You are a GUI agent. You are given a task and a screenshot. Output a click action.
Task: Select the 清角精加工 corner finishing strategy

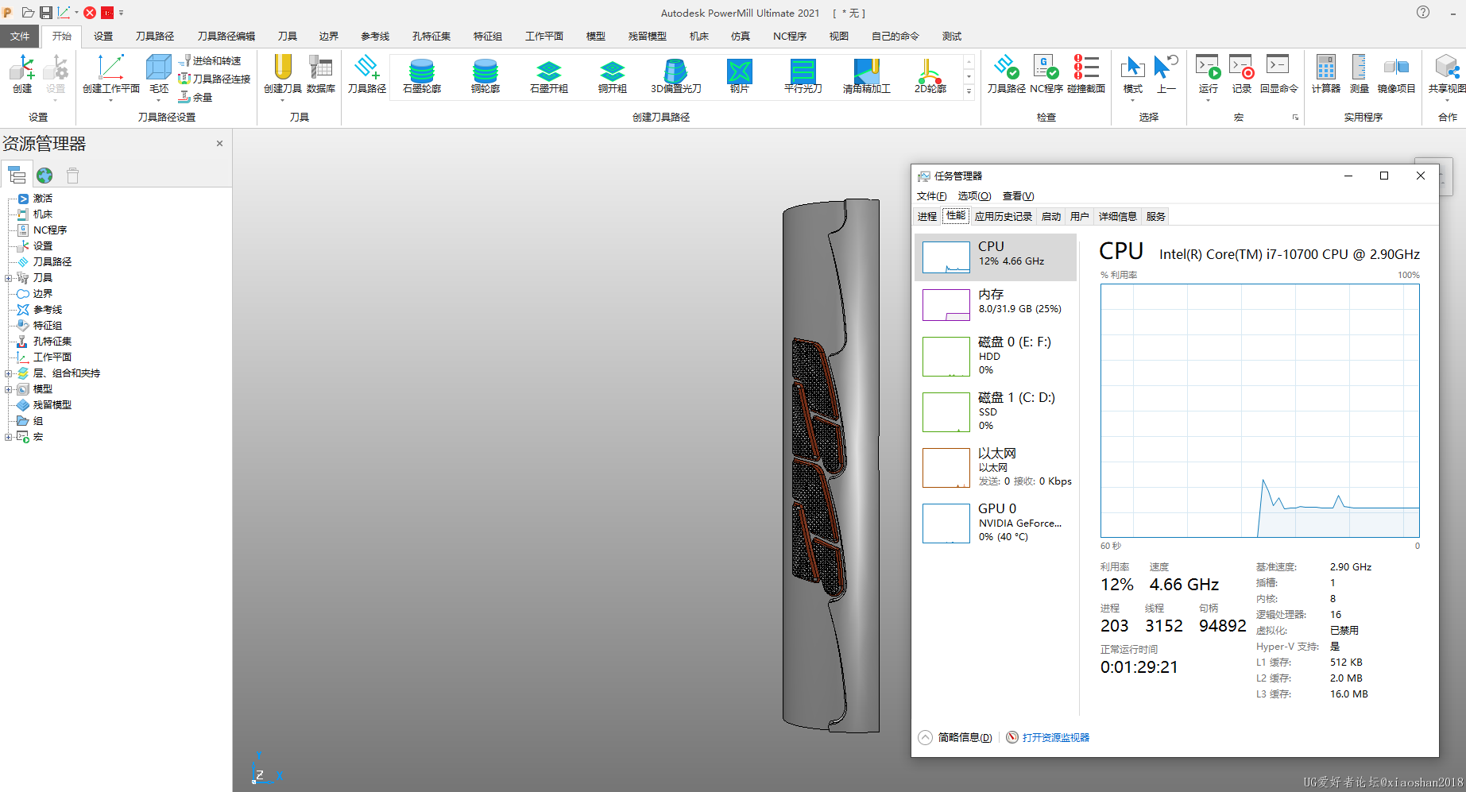tap(867, 76)
